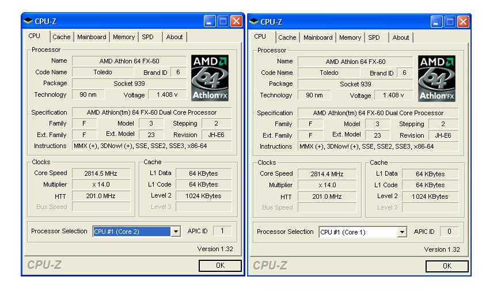Click Name field in left window
This screenshot has width=501, height=307.
[x=129, y=61]
